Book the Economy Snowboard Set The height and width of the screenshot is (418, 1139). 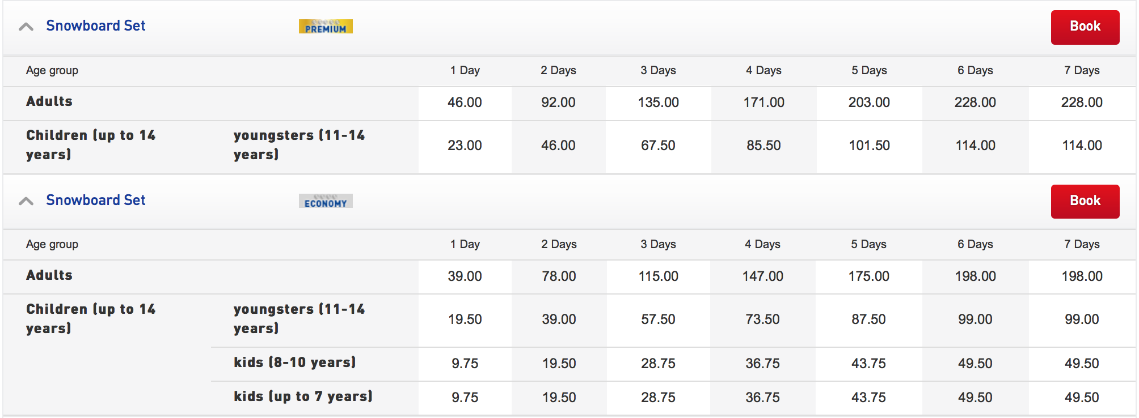1085,202
